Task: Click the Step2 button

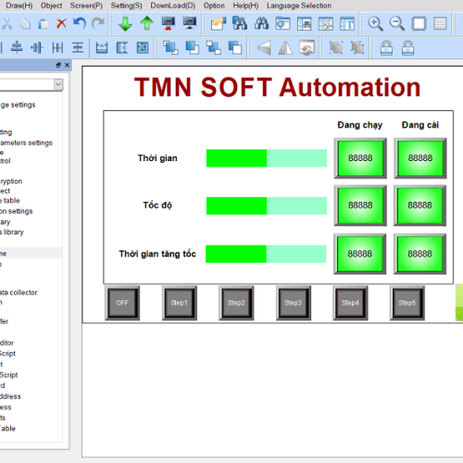Action: [236, 303]
